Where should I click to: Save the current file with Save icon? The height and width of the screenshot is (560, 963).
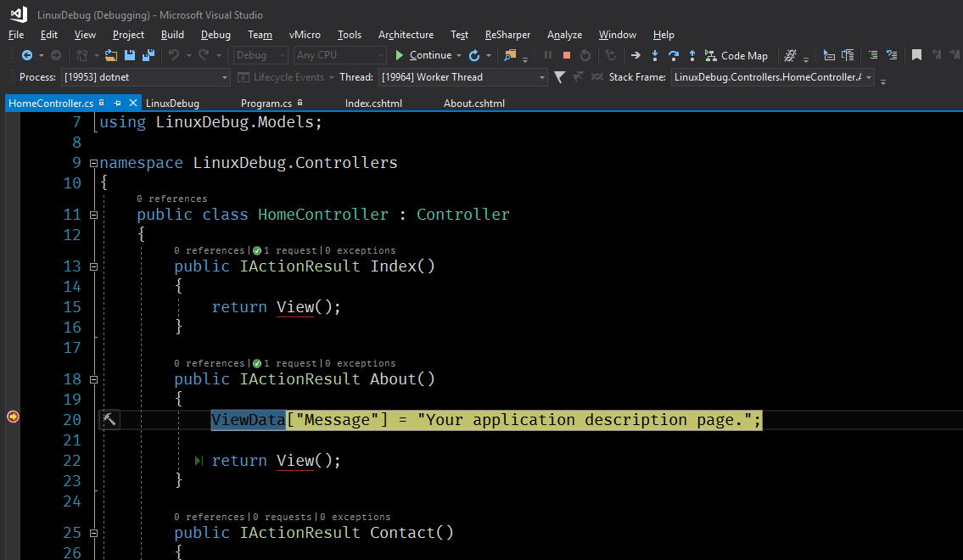[130, 55]
